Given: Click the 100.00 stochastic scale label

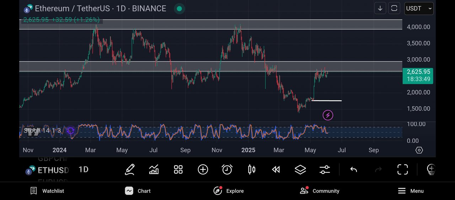Looking at the screenshot, I should coord(416,124).
